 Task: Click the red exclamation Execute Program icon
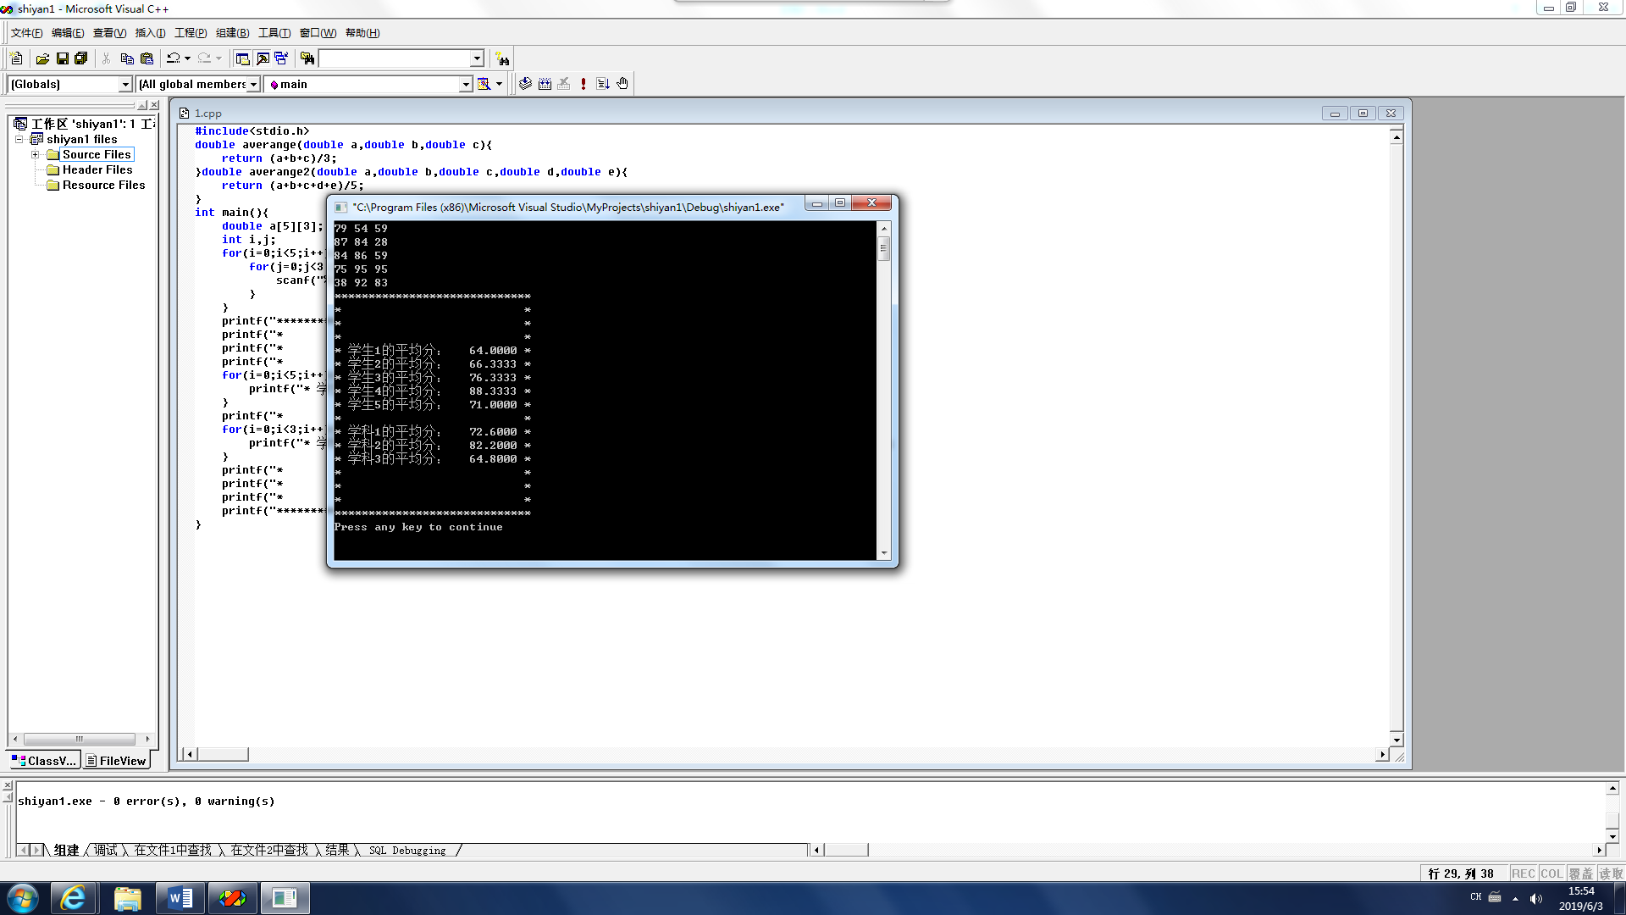583,84
